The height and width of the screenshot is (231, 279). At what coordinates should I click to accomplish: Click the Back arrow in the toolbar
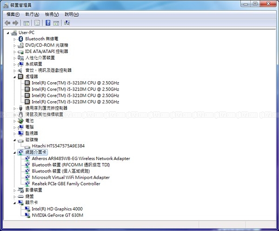[7, 23]
